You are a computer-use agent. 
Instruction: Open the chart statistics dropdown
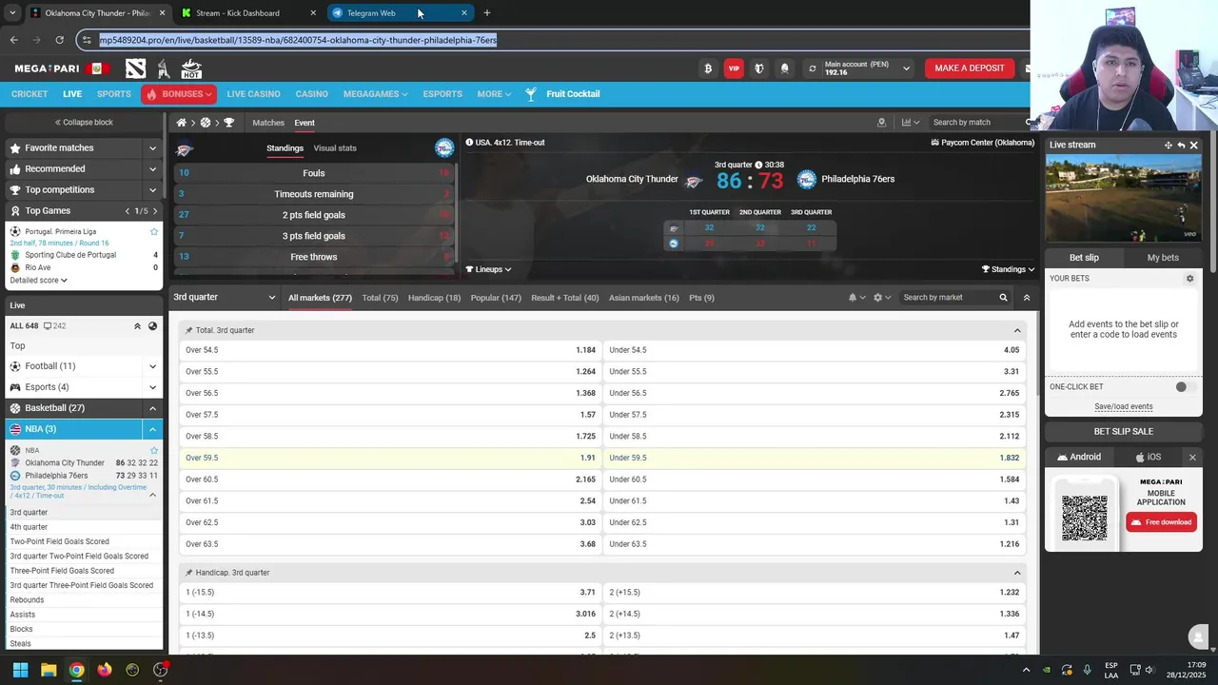[x=911, y=123]
